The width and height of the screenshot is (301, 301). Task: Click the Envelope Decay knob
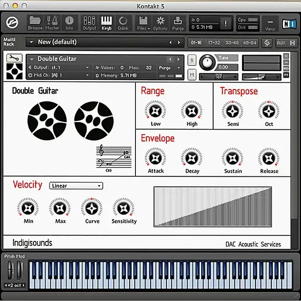tap(192, 158)
